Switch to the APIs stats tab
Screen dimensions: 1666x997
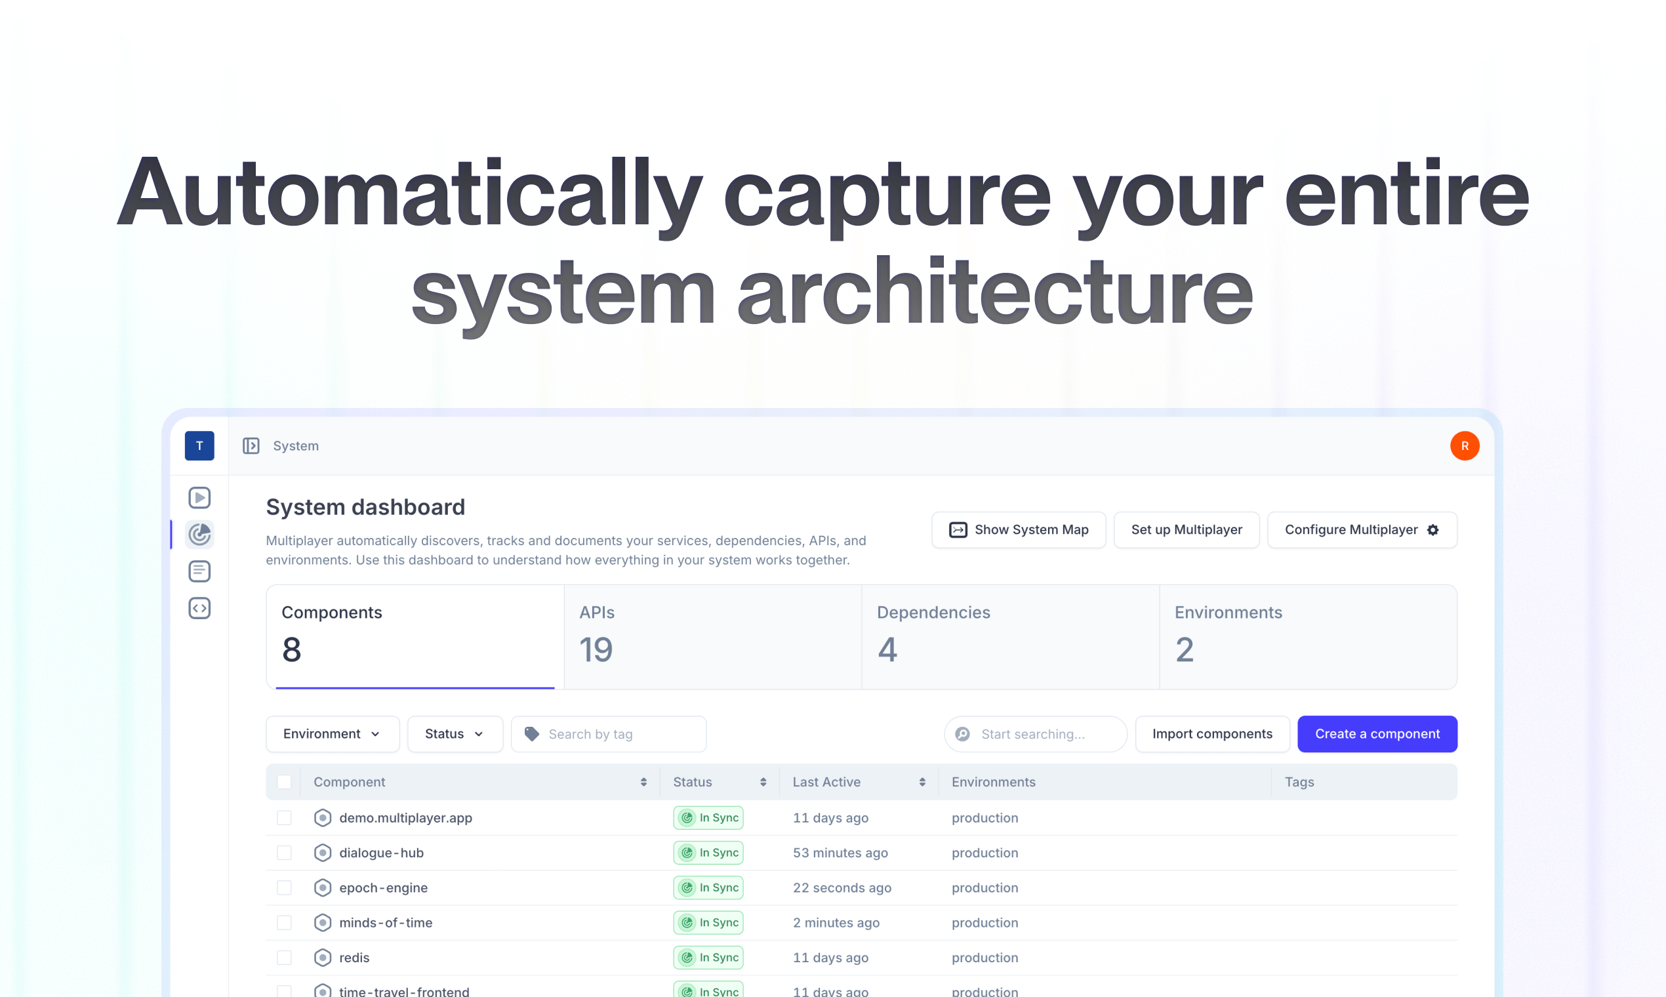pyautogui.click(x=712, y=637)
